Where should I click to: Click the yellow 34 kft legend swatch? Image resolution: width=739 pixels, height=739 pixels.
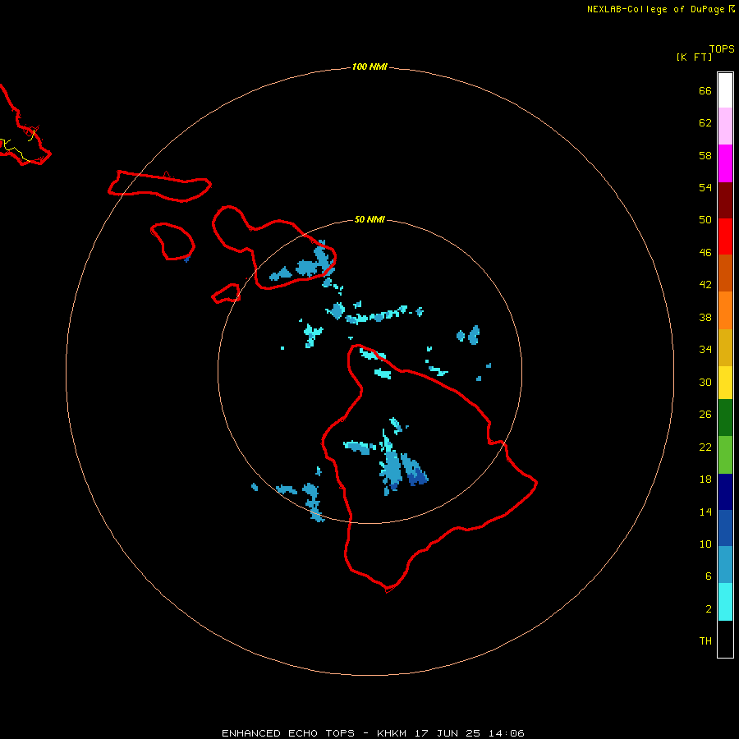pyautogui.click(x=725, y=383)
